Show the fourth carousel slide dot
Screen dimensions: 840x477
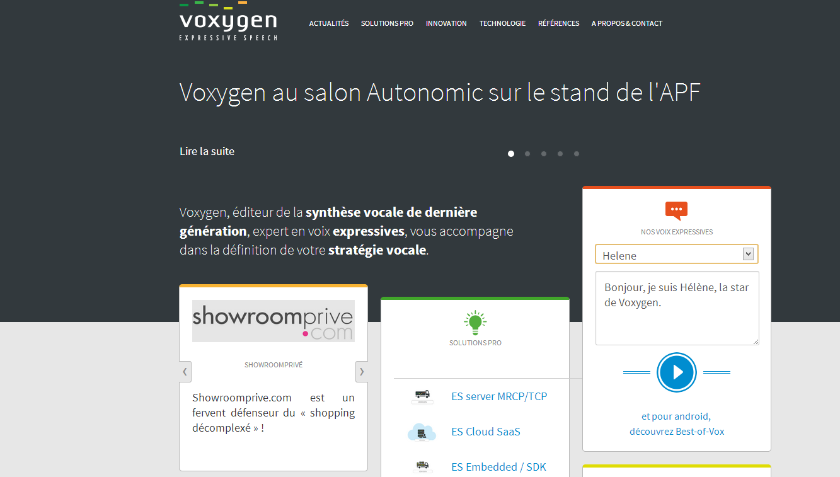[x=560, y=153]
